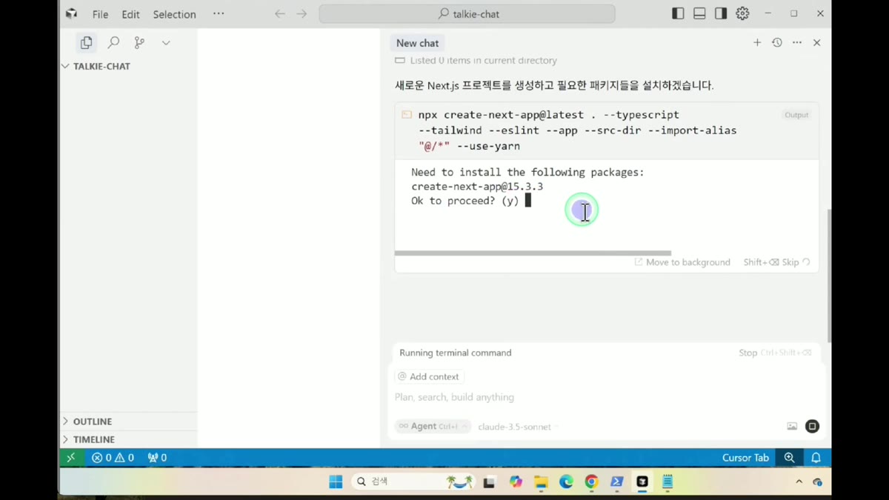The image size is (889, 500).
Task: Expand more sidebar views chevron
Action: pyautogui.click(x=166, y=43)
